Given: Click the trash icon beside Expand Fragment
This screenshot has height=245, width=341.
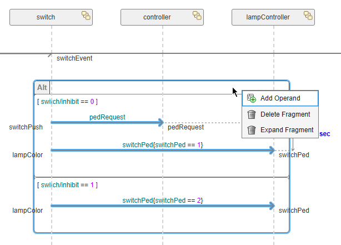Looking at the screenshot, I should coord(252,130).
